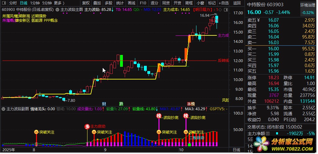Toggle the left sidebar panel icon
The height and width of the screenshot is (154, 318).
(x=4, y=3)
